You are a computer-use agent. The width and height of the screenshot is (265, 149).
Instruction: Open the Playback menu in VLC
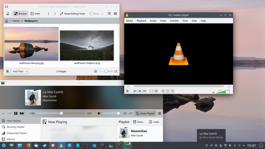pyautogui.click(x=141, y=21)
